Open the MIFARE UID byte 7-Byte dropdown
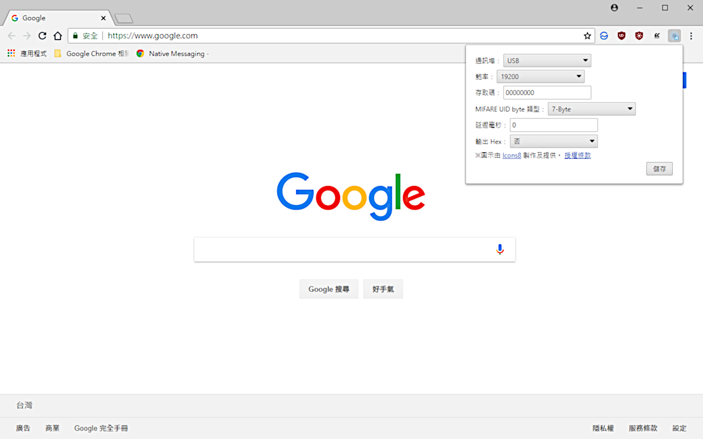Image resolution: width=703 pixels, height=439 pixels. (592, 109)
